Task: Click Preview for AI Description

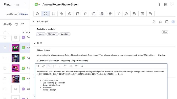Action: 162,55
